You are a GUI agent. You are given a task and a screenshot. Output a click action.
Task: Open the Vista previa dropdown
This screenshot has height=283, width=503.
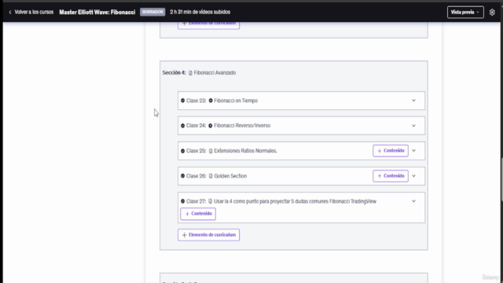tap(465, 13)
